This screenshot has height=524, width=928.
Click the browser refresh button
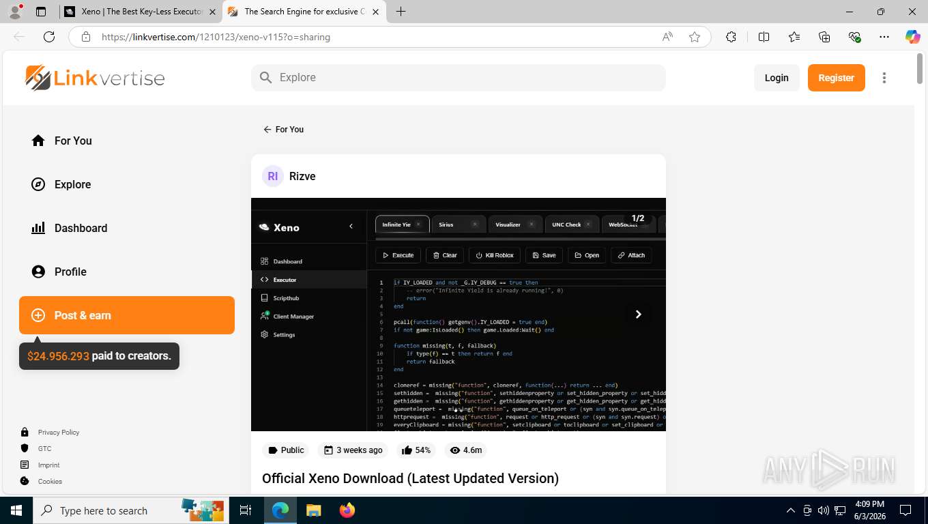(49, 37)
